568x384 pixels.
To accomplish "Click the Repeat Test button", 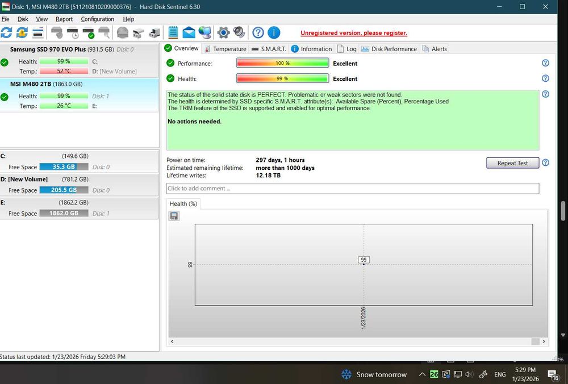I will (512, 163).
